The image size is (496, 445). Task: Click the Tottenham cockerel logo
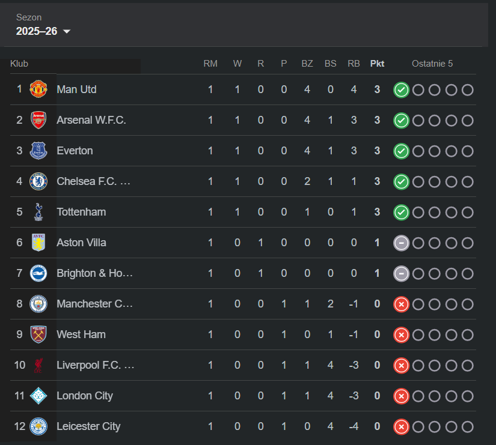(38, 212)
